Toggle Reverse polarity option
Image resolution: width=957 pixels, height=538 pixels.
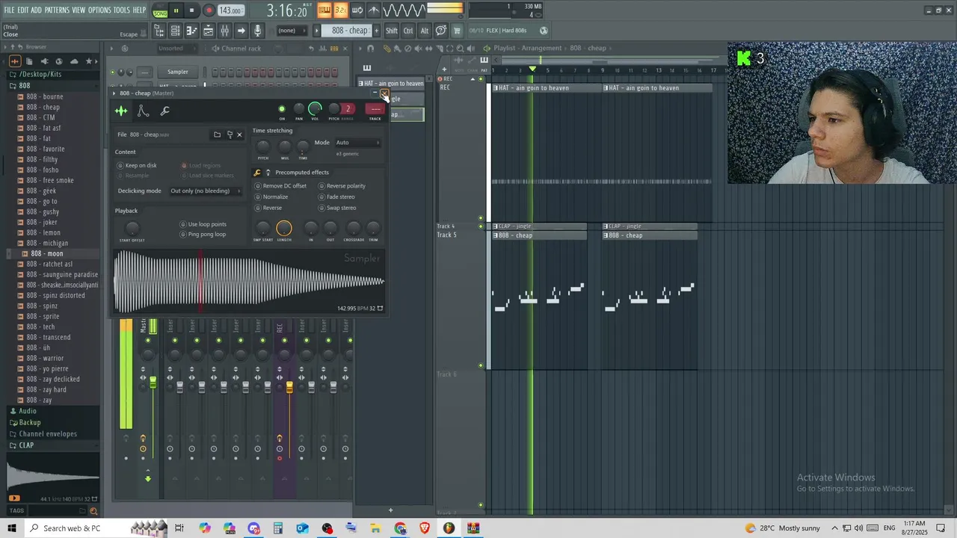[x=342, y=186]
